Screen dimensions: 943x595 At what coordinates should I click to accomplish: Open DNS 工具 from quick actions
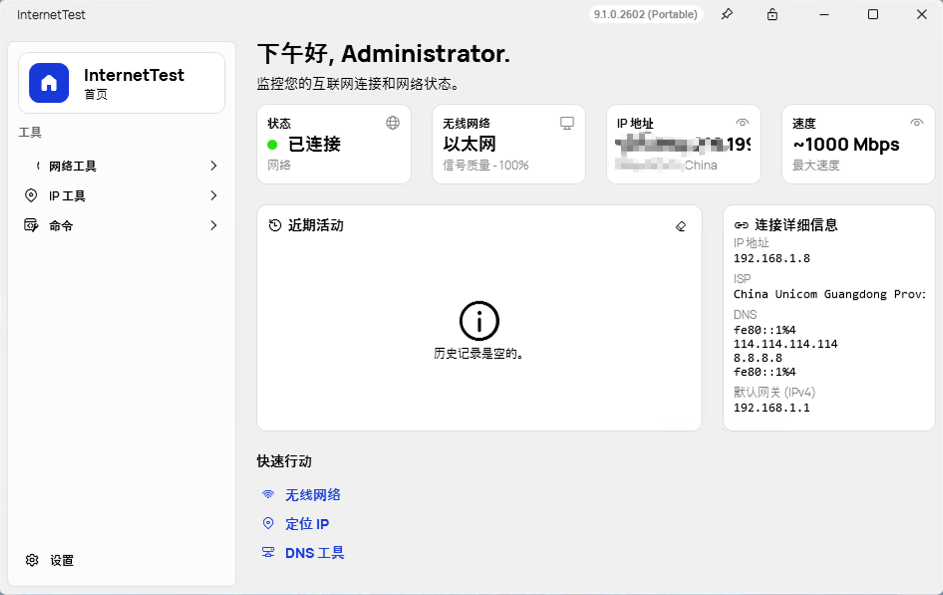315,552
